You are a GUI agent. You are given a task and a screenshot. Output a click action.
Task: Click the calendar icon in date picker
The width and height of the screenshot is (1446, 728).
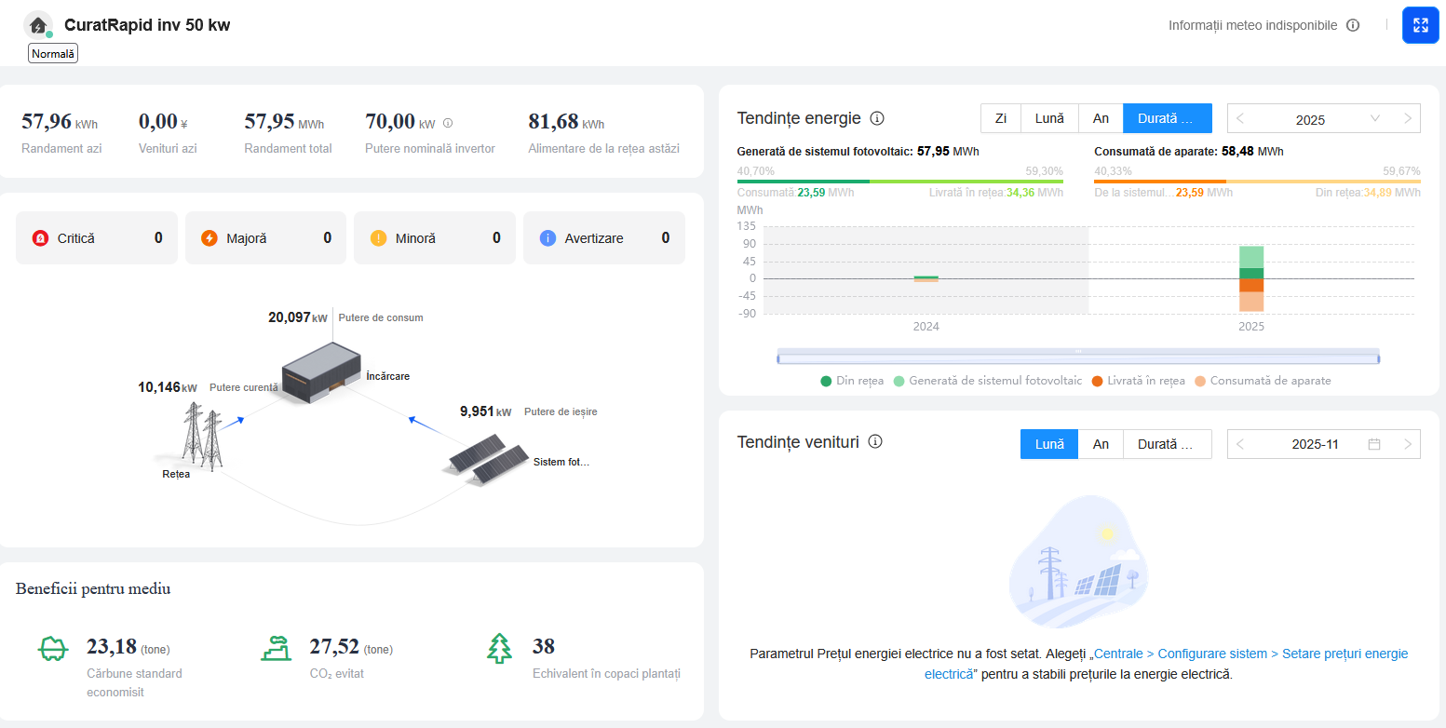pyautogui.click(x=1373, y=444)
